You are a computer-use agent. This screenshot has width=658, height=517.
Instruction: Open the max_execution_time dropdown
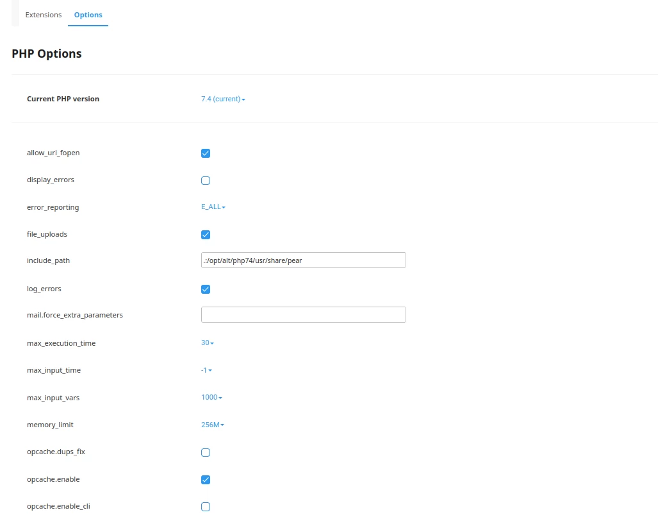(208, 343)
